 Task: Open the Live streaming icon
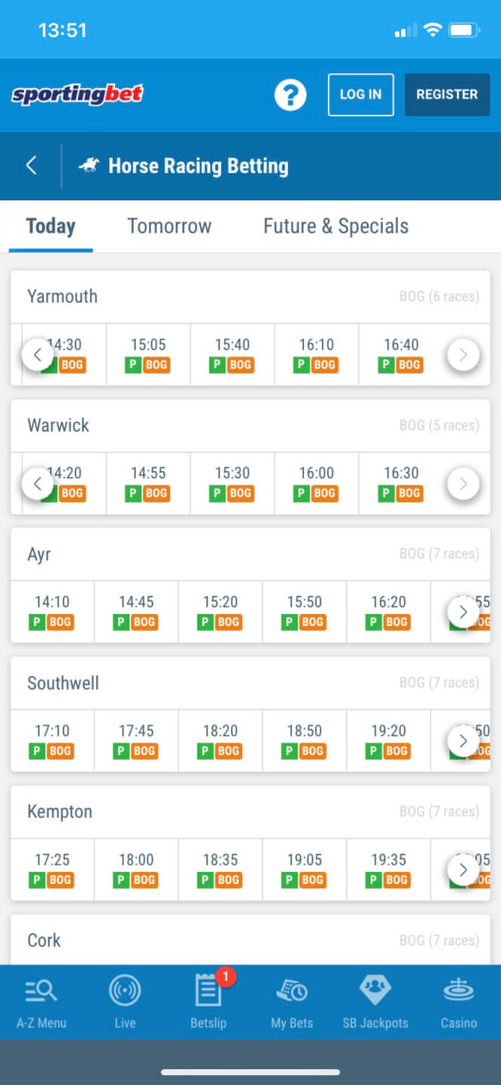coord(125,991)
